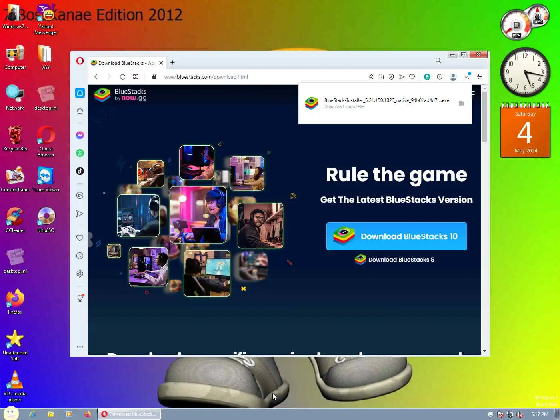This screenshot has width=560, height=420.
Task: Search tabs with the magnifier icon
Action: tap(438, 60)
